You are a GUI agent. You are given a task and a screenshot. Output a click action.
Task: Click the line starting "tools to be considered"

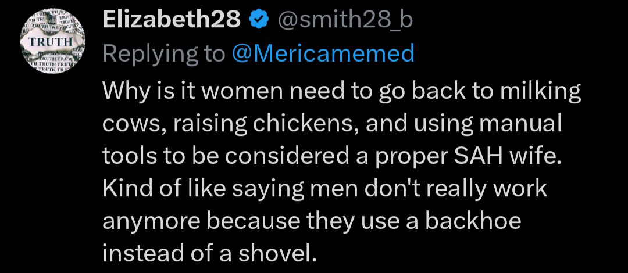(333, 156)
